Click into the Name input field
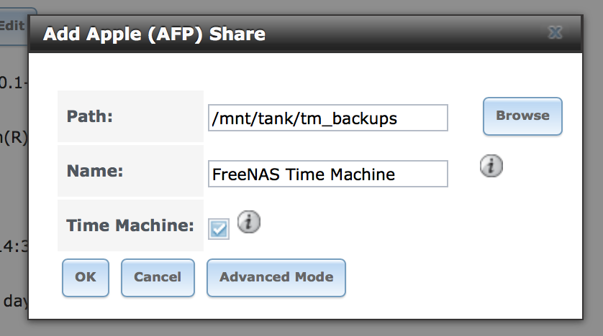Image resolution: width=603 pixels, height=336 pixels. pyautogui.click(x=328, y=174)
